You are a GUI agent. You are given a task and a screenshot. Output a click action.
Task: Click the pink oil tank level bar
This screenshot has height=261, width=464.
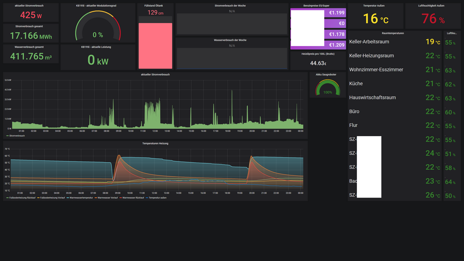155,46
